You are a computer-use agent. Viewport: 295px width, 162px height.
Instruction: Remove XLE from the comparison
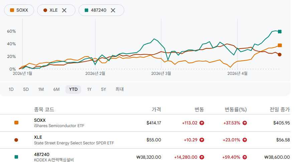click(x=64, y=10)
